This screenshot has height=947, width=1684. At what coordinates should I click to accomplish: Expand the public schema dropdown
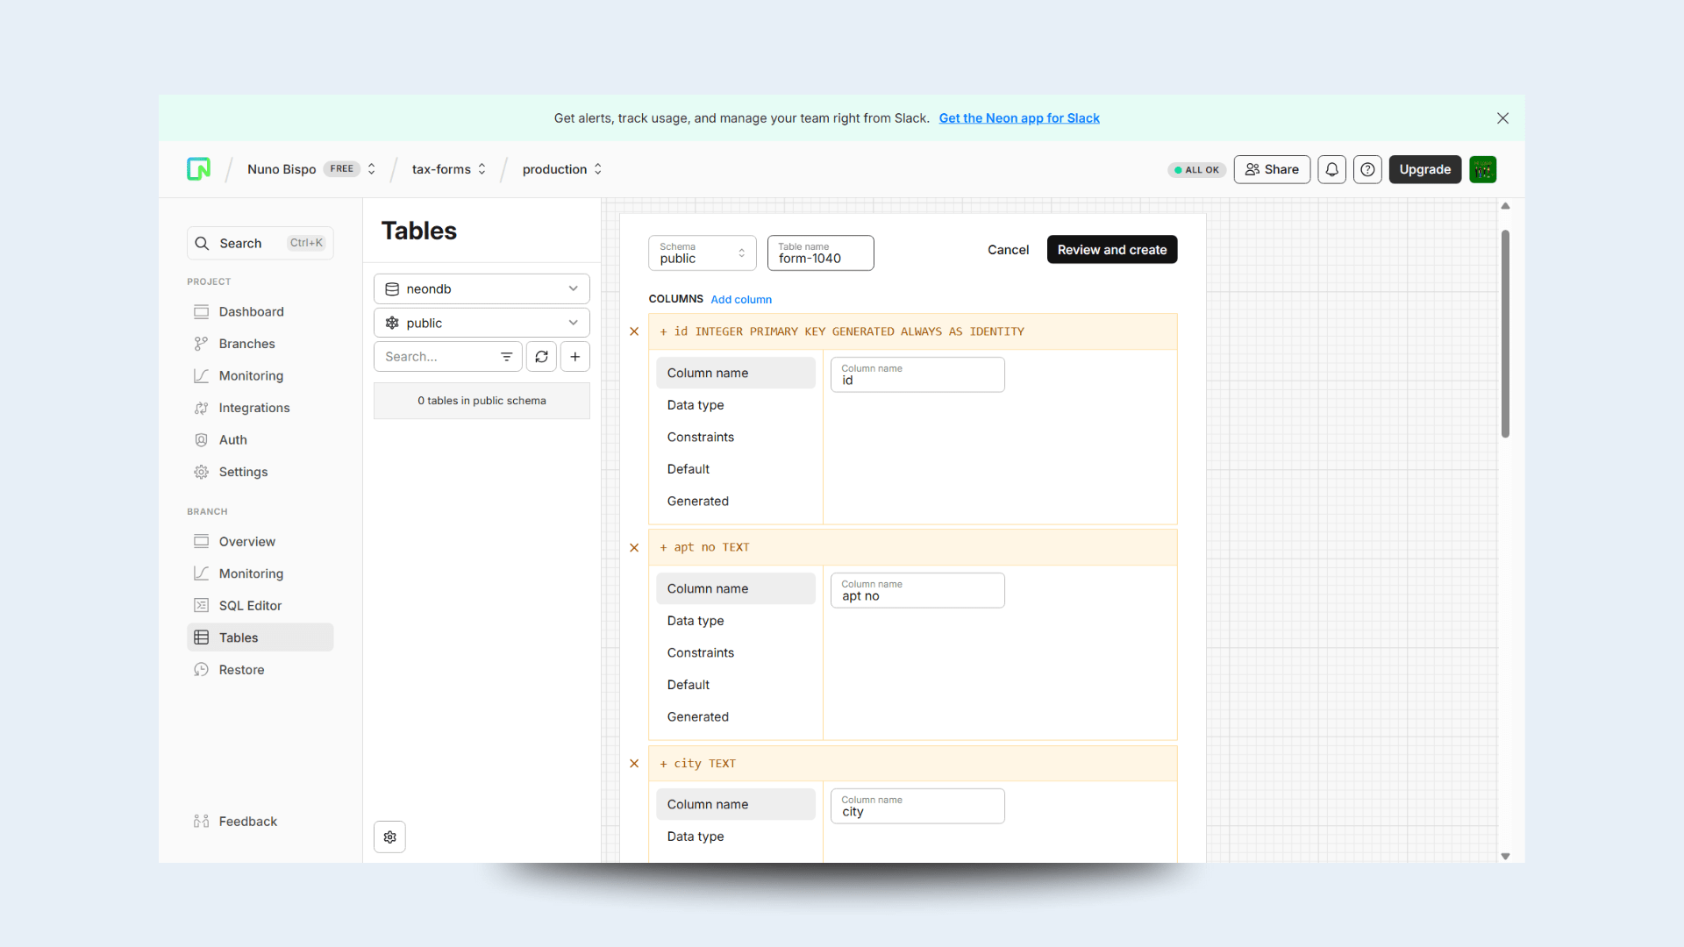pos(481,322)
